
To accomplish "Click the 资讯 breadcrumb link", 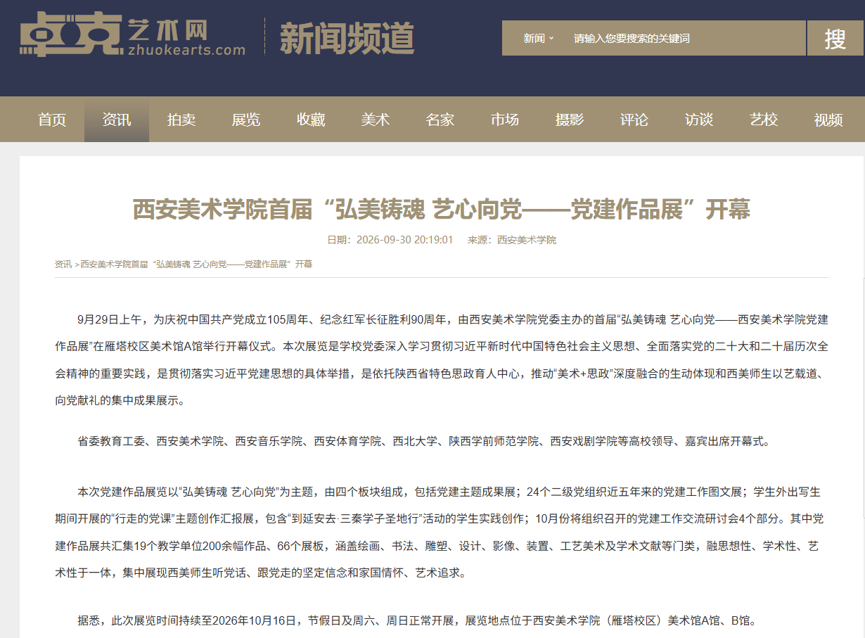I will point(63,264).
